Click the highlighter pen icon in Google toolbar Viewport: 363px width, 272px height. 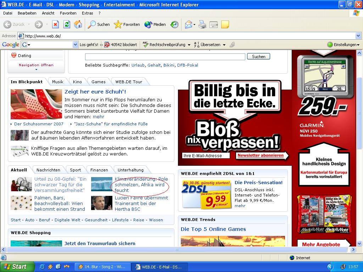tap(232, 45)
